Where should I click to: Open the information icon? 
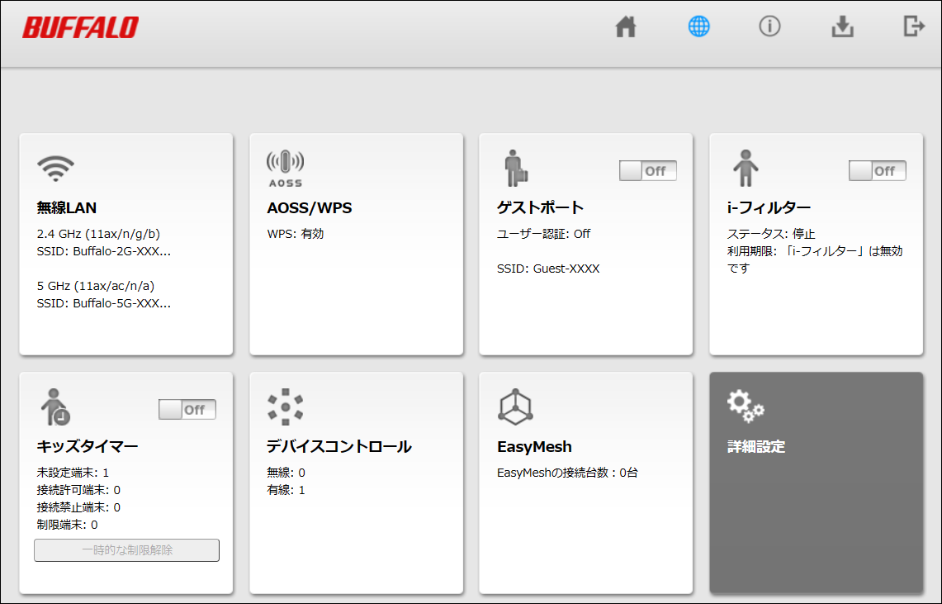coord(769,26)
